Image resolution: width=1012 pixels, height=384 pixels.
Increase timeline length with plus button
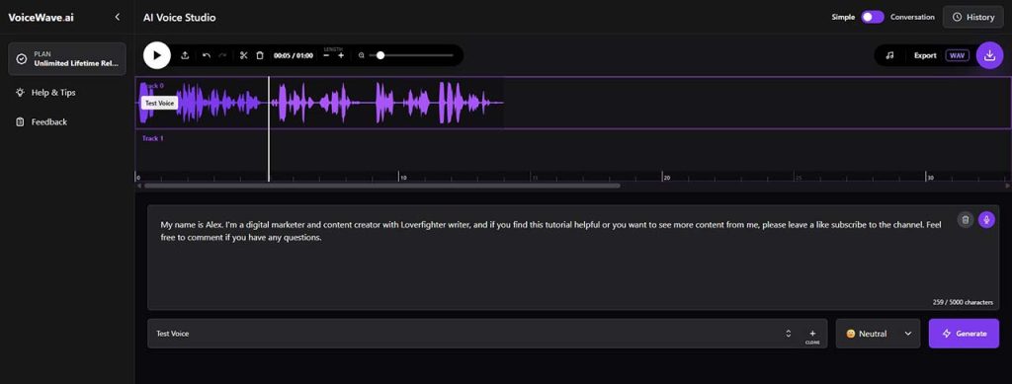point(341,56)
